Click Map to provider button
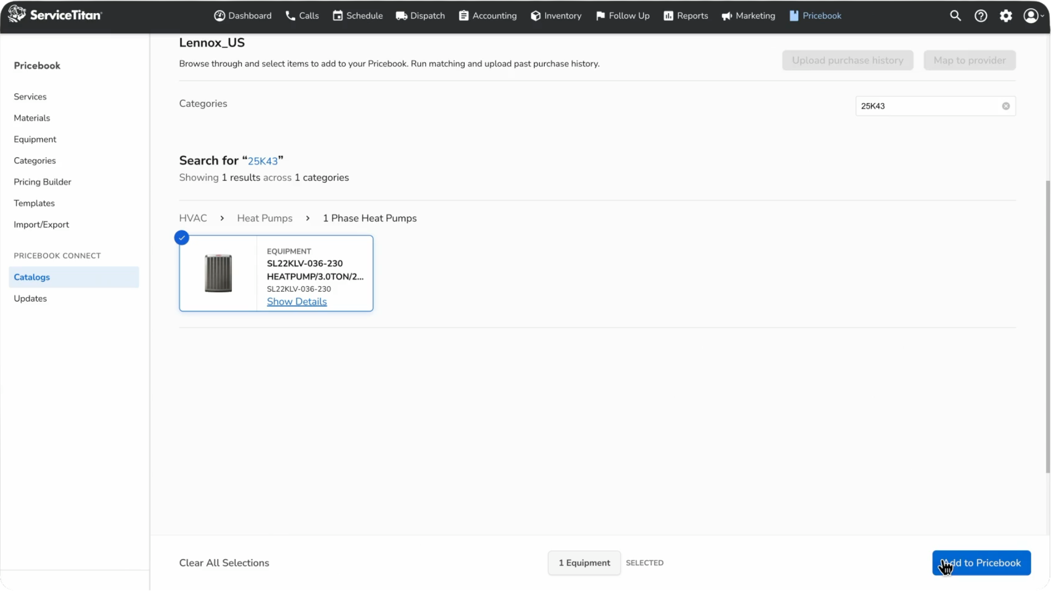The width and height of the screenshot is (1052, 592). [970, 60]
